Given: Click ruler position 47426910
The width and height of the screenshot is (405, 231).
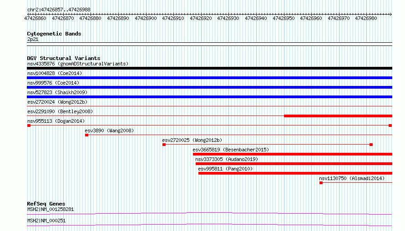Looking at the screenshot, I should coord(173,18).
